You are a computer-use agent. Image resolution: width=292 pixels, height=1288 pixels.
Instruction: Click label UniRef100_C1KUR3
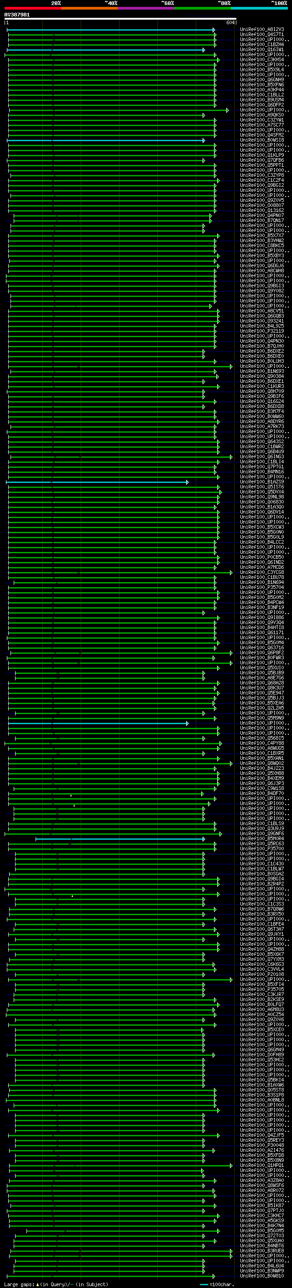pyautogui.click(x=262, y=386)
